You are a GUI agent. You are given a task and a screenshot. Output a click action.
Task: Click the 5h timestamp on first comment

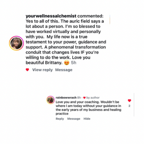coord(73,63)
